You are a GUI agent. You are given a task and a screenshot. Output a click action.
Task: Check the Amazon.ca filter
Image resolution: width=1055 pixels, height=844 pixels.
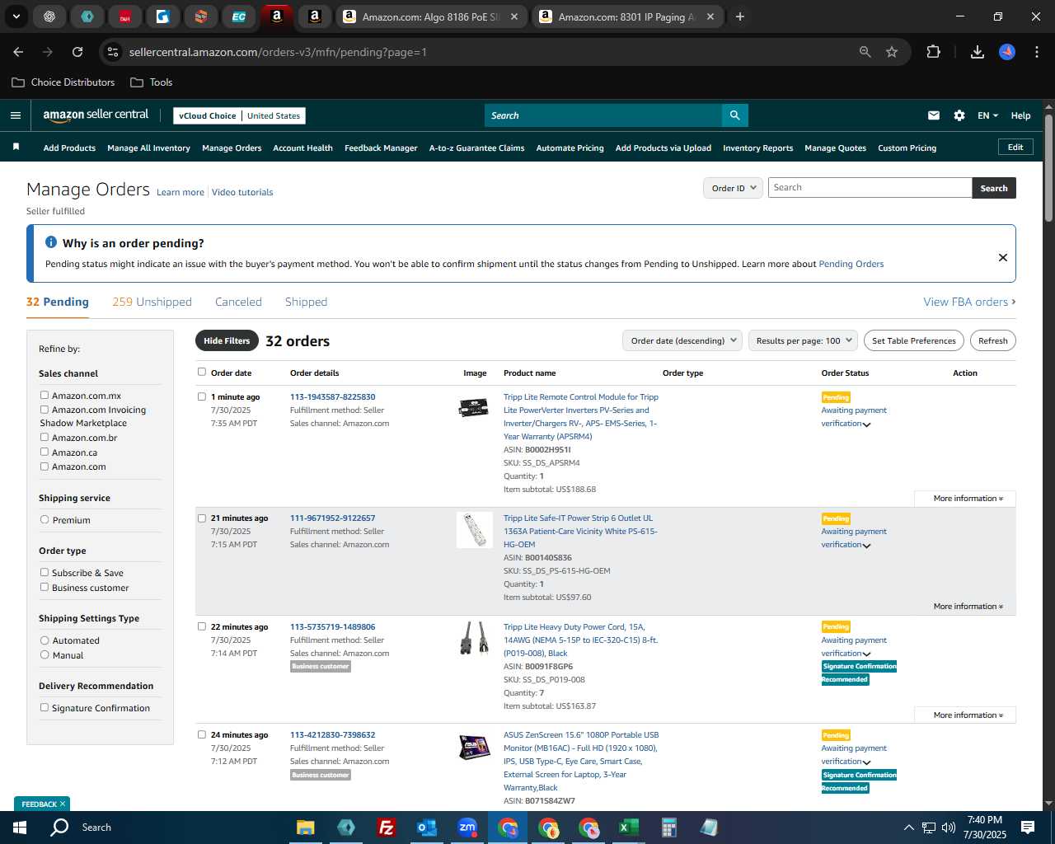45,452
